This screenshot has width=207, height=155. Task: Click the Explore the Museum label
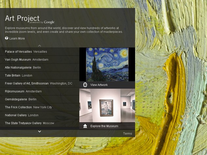click(x=104, y=126)
